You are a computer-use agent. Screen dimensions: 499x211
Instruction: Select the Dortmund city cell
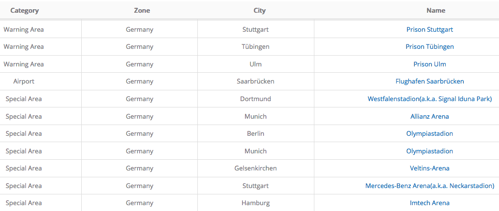256,99
